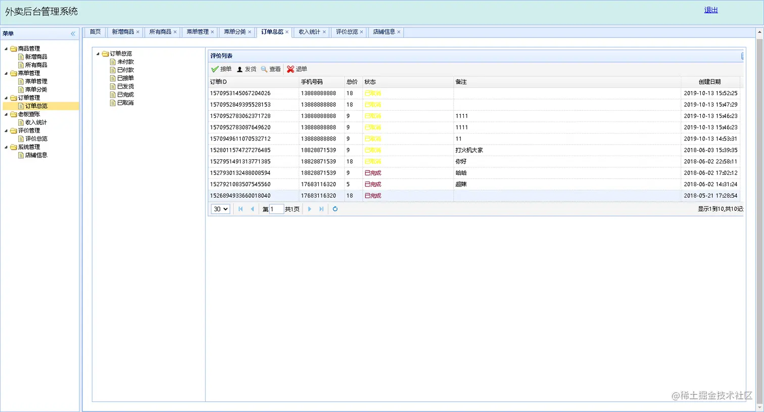Screen dimensions: 764x412
Task: Close the 评价总览 tab
Action: [x=361, y=32]
